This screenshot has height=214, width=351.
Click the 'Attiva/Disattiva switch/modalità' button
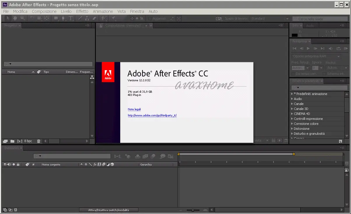click(108, 210)
